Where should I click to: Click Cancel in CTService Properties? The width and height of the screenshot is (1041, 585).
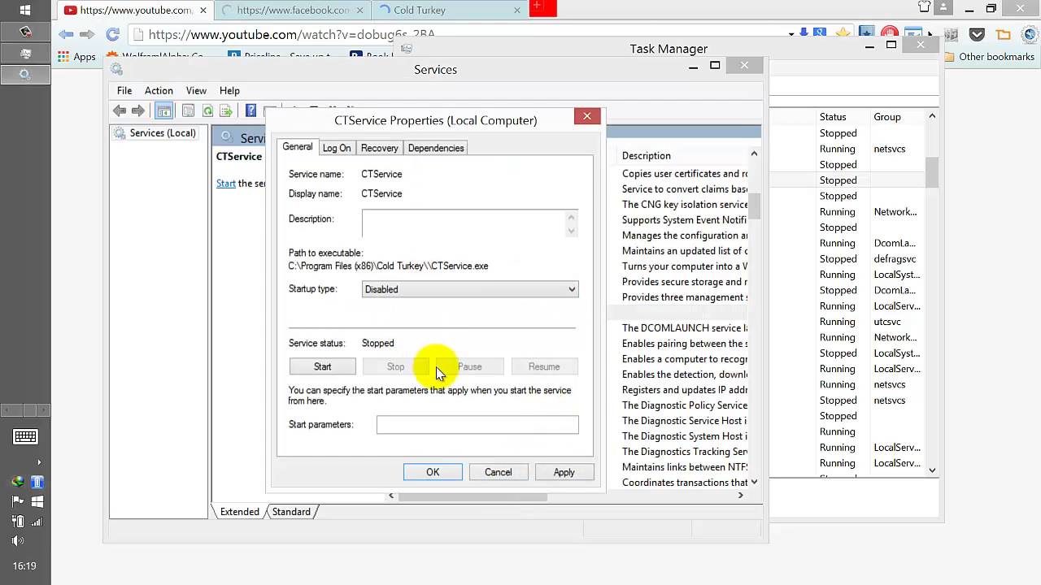[499, 472]
